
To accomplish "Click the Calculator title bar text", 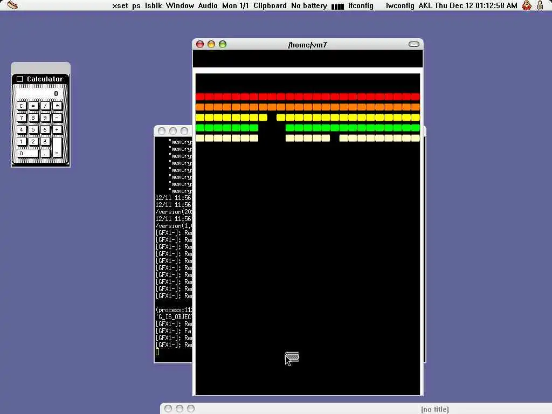I will point(45,79).
